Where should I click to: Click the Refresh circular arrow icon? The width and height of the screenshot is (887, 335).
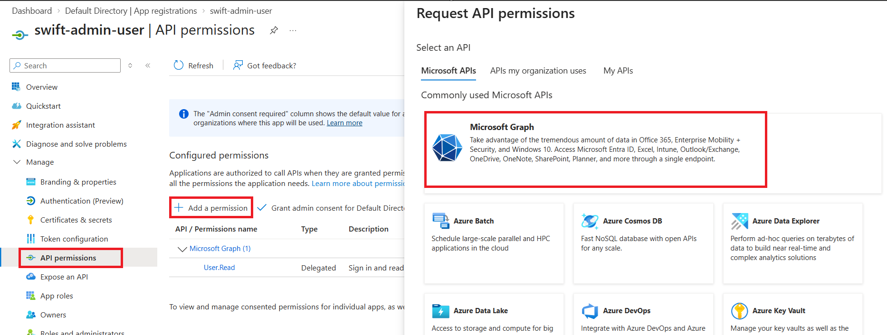tap(179, 65)
